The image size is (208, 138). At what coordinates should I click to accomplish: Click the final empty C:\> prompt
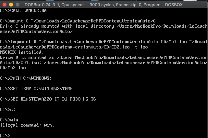tap(5, 135)
